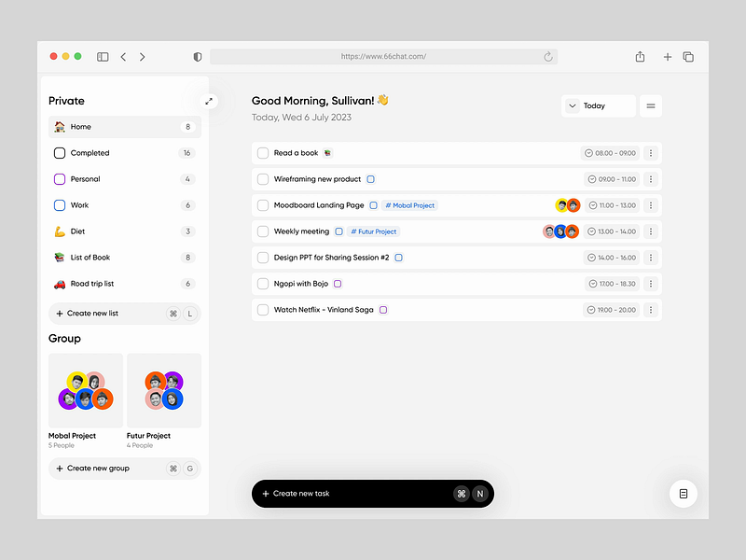
Task: Open the three-dot menu on Ngopi with Bojo
Action: point(650,283)
